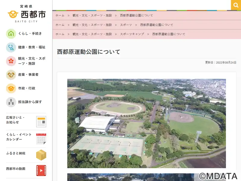Screen dimensions: 241x181
Task: Click the calendar icon for くらし・イベントカレンダー
Action: tap(41, 139)
